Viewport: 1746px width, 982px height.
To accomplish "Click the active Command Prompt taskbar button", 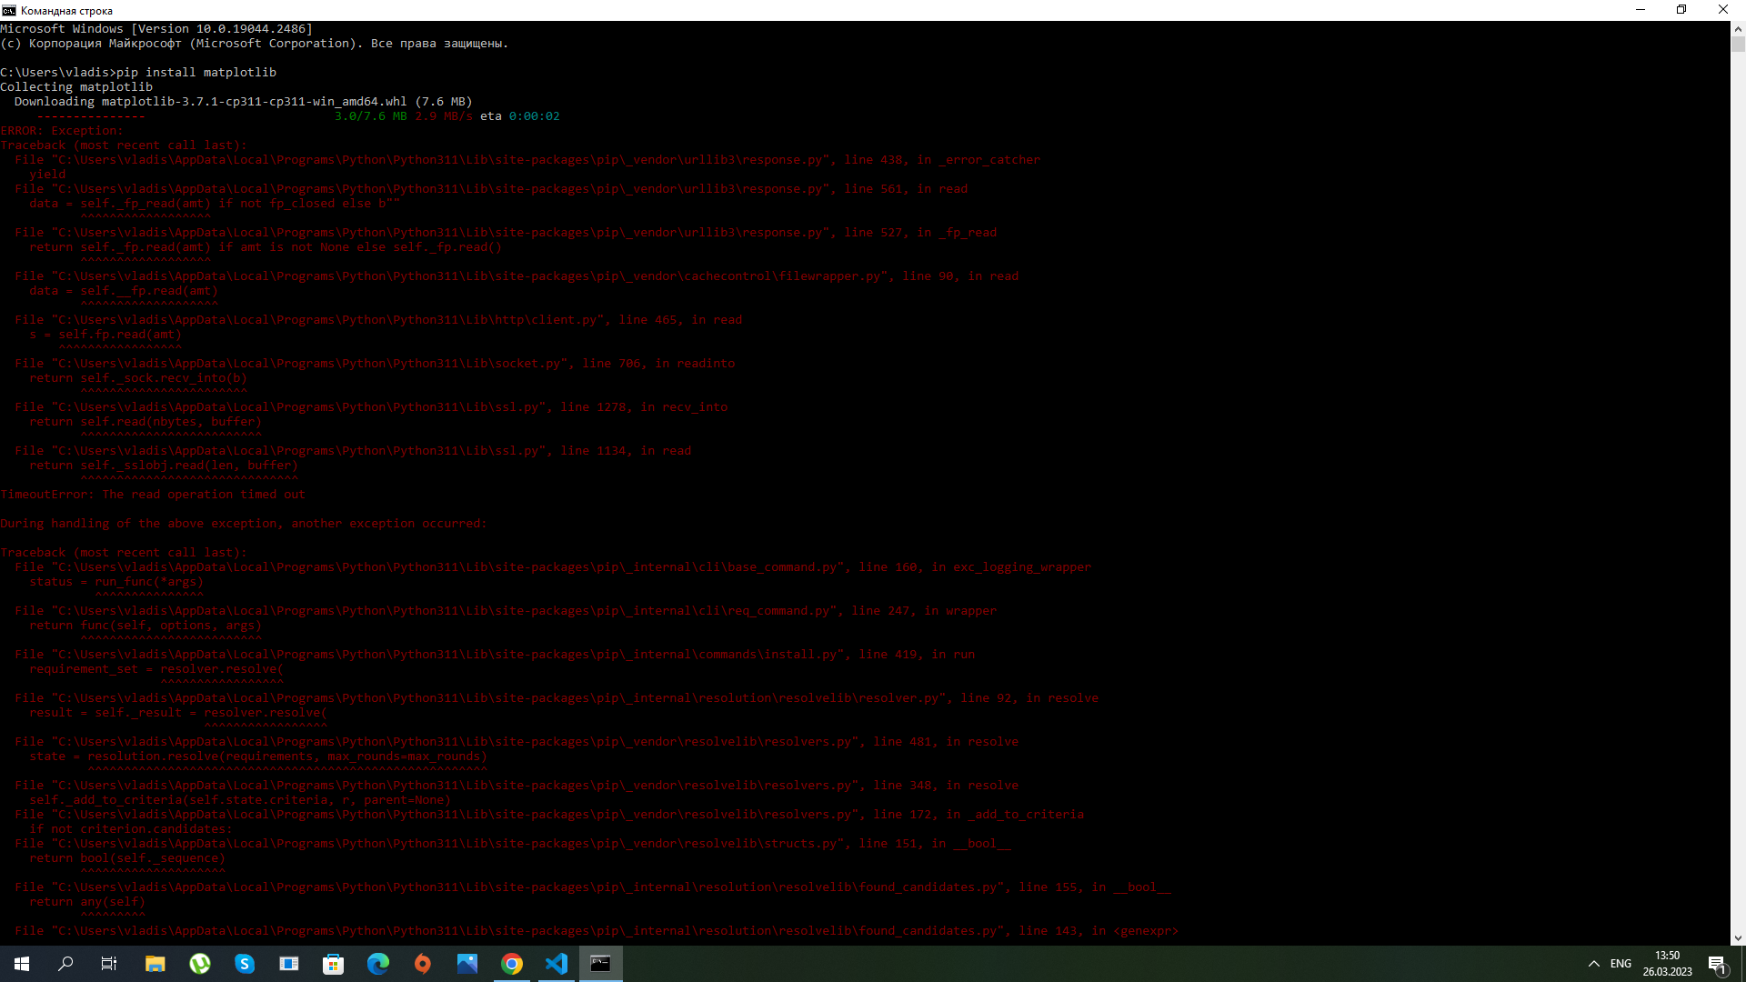I will [x=601, y=964].
